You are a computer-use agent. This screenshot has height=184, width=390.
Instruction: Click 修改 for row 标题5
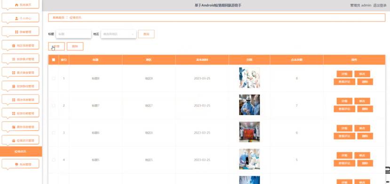(x=362, y=155)
